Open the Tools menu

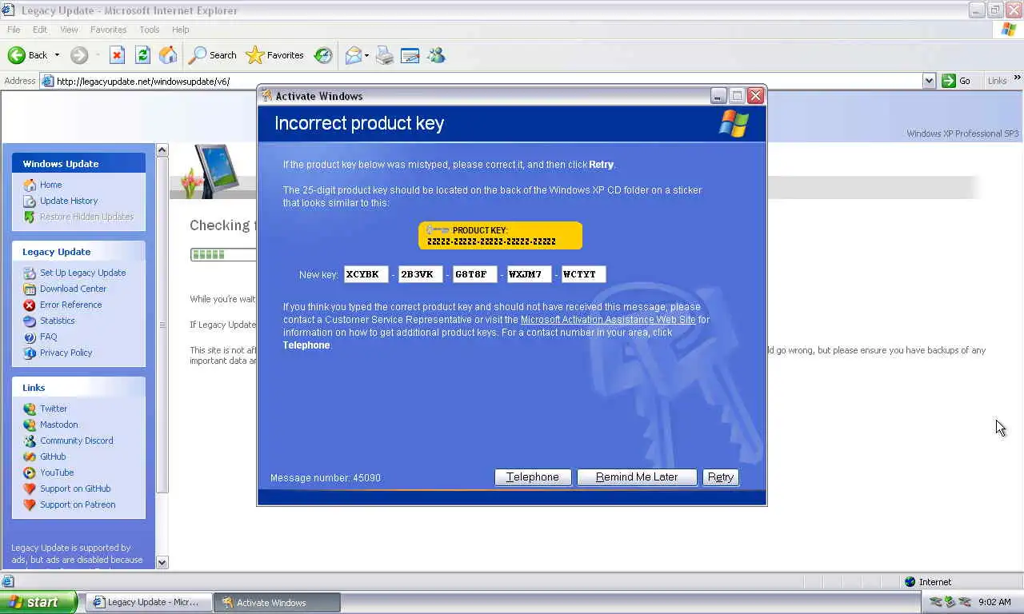150,30
